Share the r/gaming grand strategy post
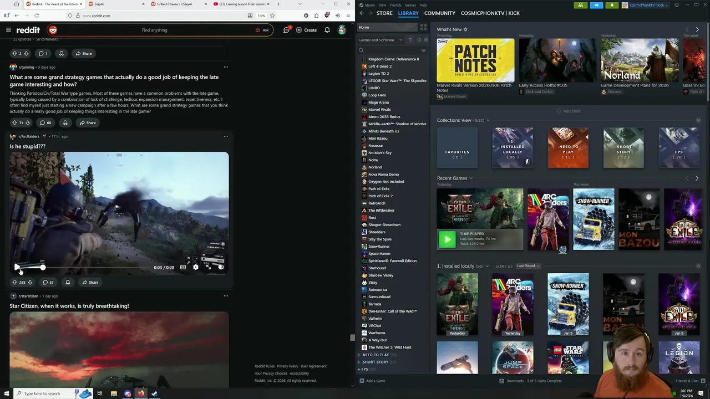The width and height of the screenshot is (710, 399). pos(88,122)
